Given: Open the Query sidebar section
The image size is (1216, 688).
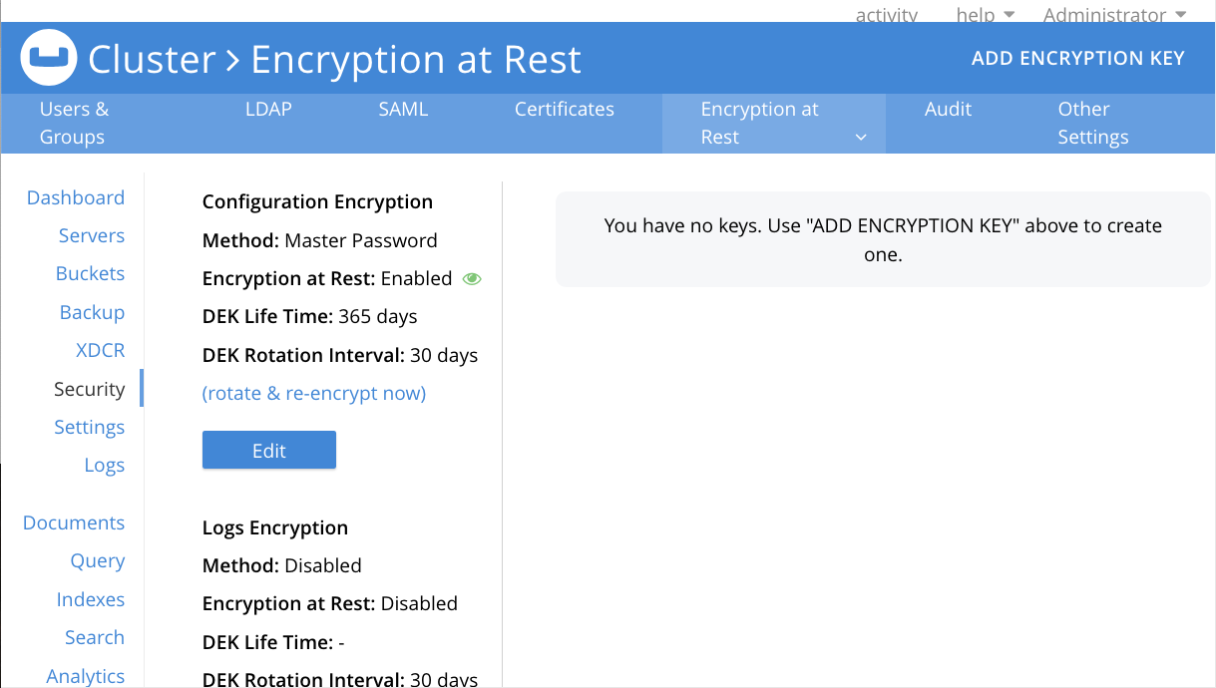Looking at the screenshot, I should [97, 561].
